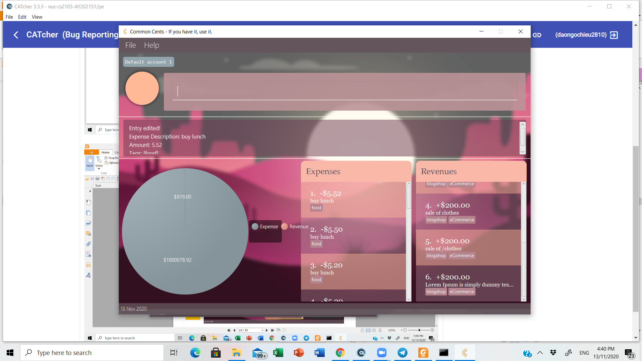Open Help menu in Common Cents
The image size is (642, 361).
[151, 45]
